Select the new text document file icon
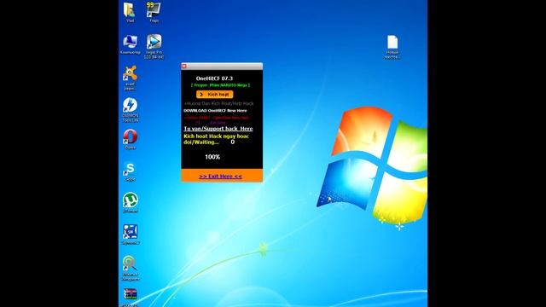This screenshot has height=307, width=546. (392, 47)
